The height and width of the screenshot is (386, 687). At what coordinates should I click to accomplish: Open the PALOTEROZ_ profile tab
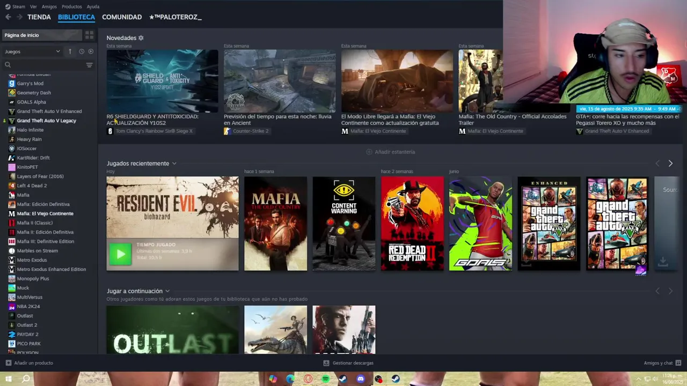[x=175, y=17]
